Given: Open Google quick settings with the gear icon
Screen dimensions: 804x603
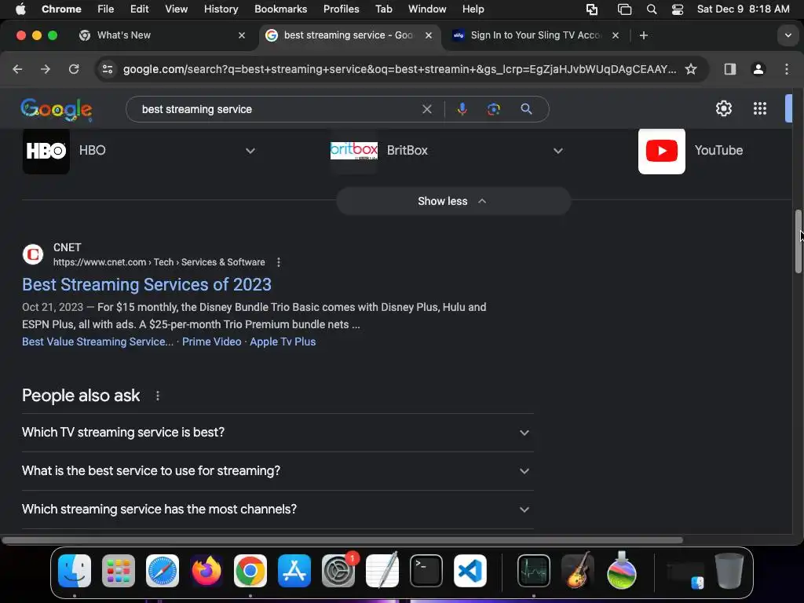Looking at the screenshot, I should click(x=723, y=108).
